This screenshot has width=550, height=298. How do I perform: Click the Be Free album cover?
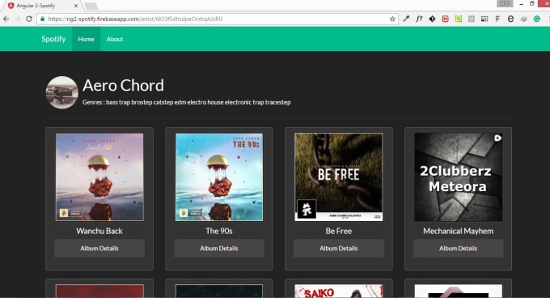pos(338,177)
